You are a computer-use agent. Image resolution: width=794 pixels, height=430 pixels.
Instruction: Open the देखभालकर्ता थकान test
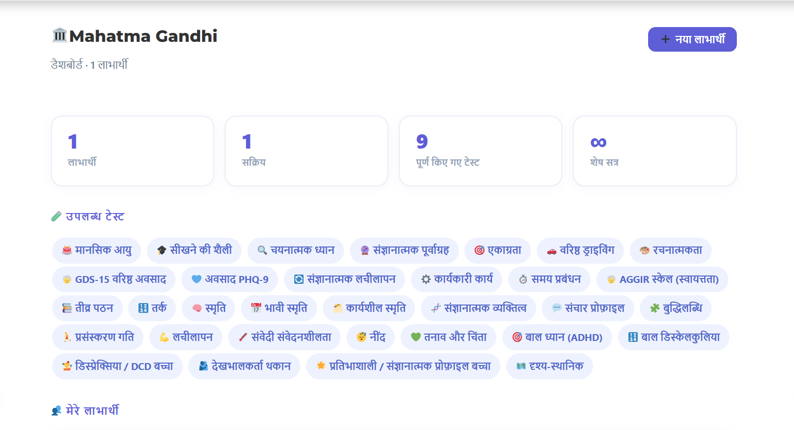click(244, 366)
